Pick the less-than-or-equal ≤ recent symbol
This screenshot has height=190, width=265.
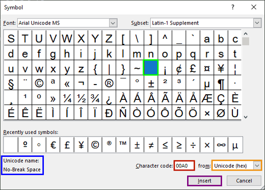[x=165, y=145]
